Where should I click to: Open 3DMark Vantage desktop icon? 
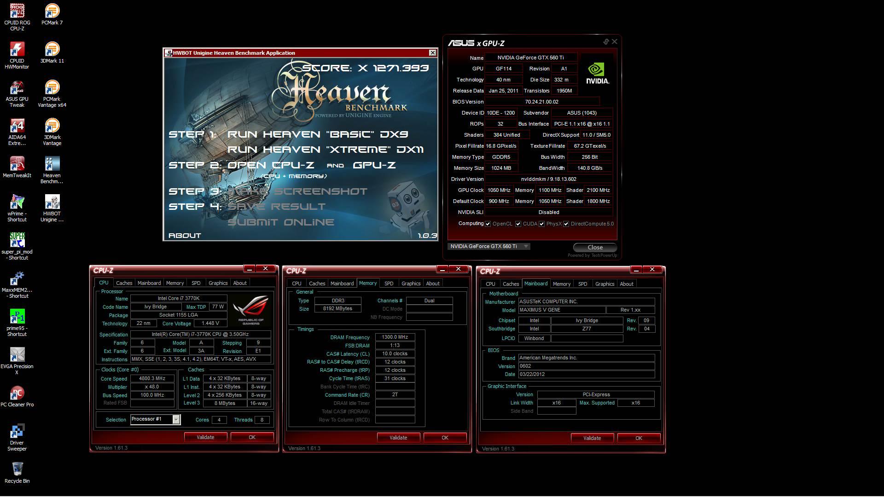(52, 131)
